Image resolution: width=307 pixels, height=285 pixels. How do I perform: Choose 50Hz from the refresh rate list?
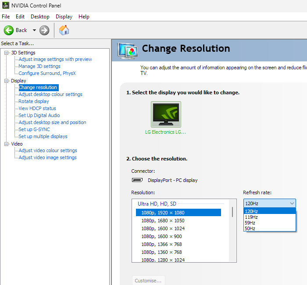270,228
